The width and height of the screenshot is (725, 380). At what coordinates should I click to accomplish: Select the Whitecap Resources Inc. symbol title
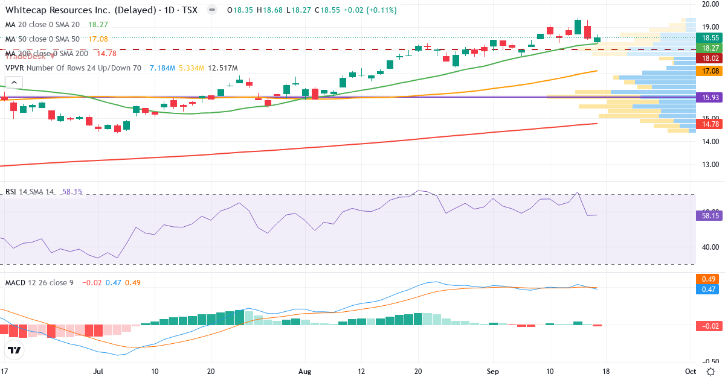pyautogui.click(x=103, y=10)
